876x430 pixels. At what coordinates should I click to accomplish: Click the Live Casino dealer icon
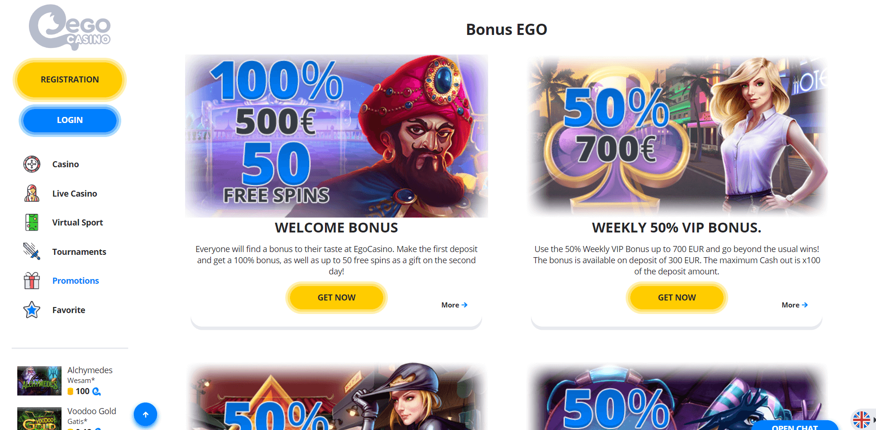[32, 193]
